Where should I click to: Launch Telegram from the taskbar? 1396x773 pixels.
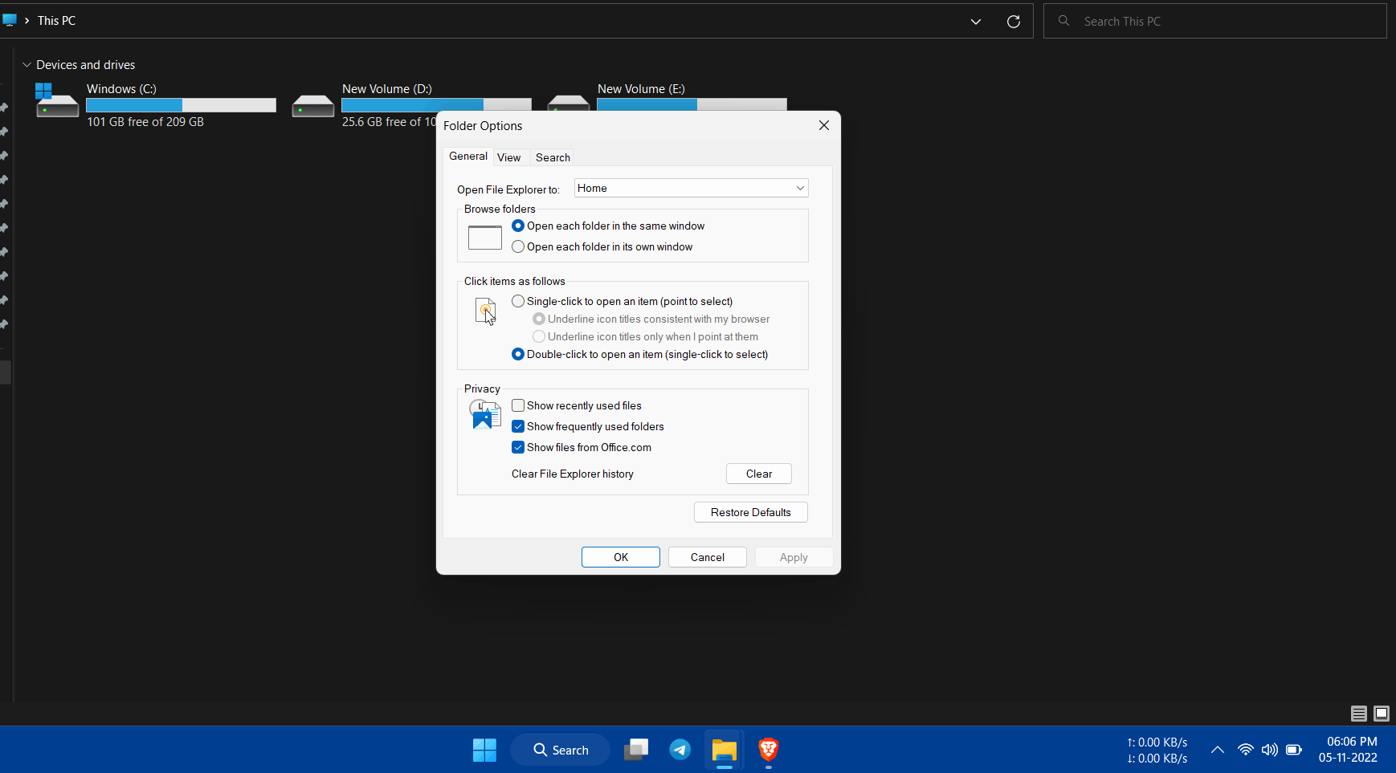pos(680,750)
